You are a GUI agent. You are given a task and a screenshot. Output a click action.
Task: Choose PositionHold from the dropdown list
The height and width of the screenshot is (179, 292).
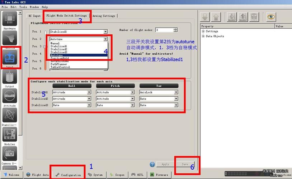[79, 58]
